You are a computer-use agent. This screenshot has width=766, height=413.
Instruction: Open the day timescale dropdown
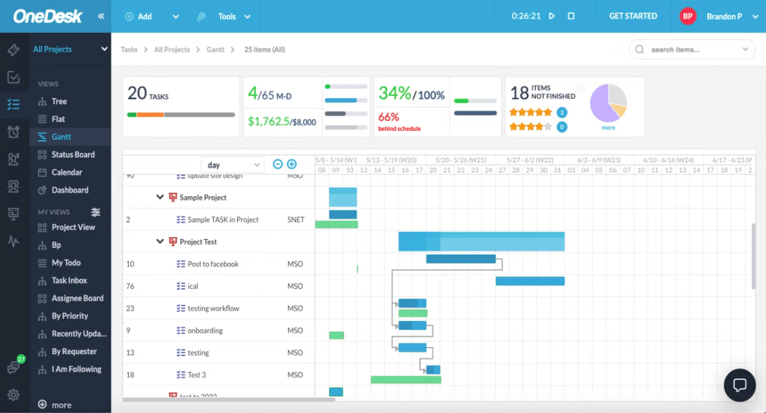[233, 165]
